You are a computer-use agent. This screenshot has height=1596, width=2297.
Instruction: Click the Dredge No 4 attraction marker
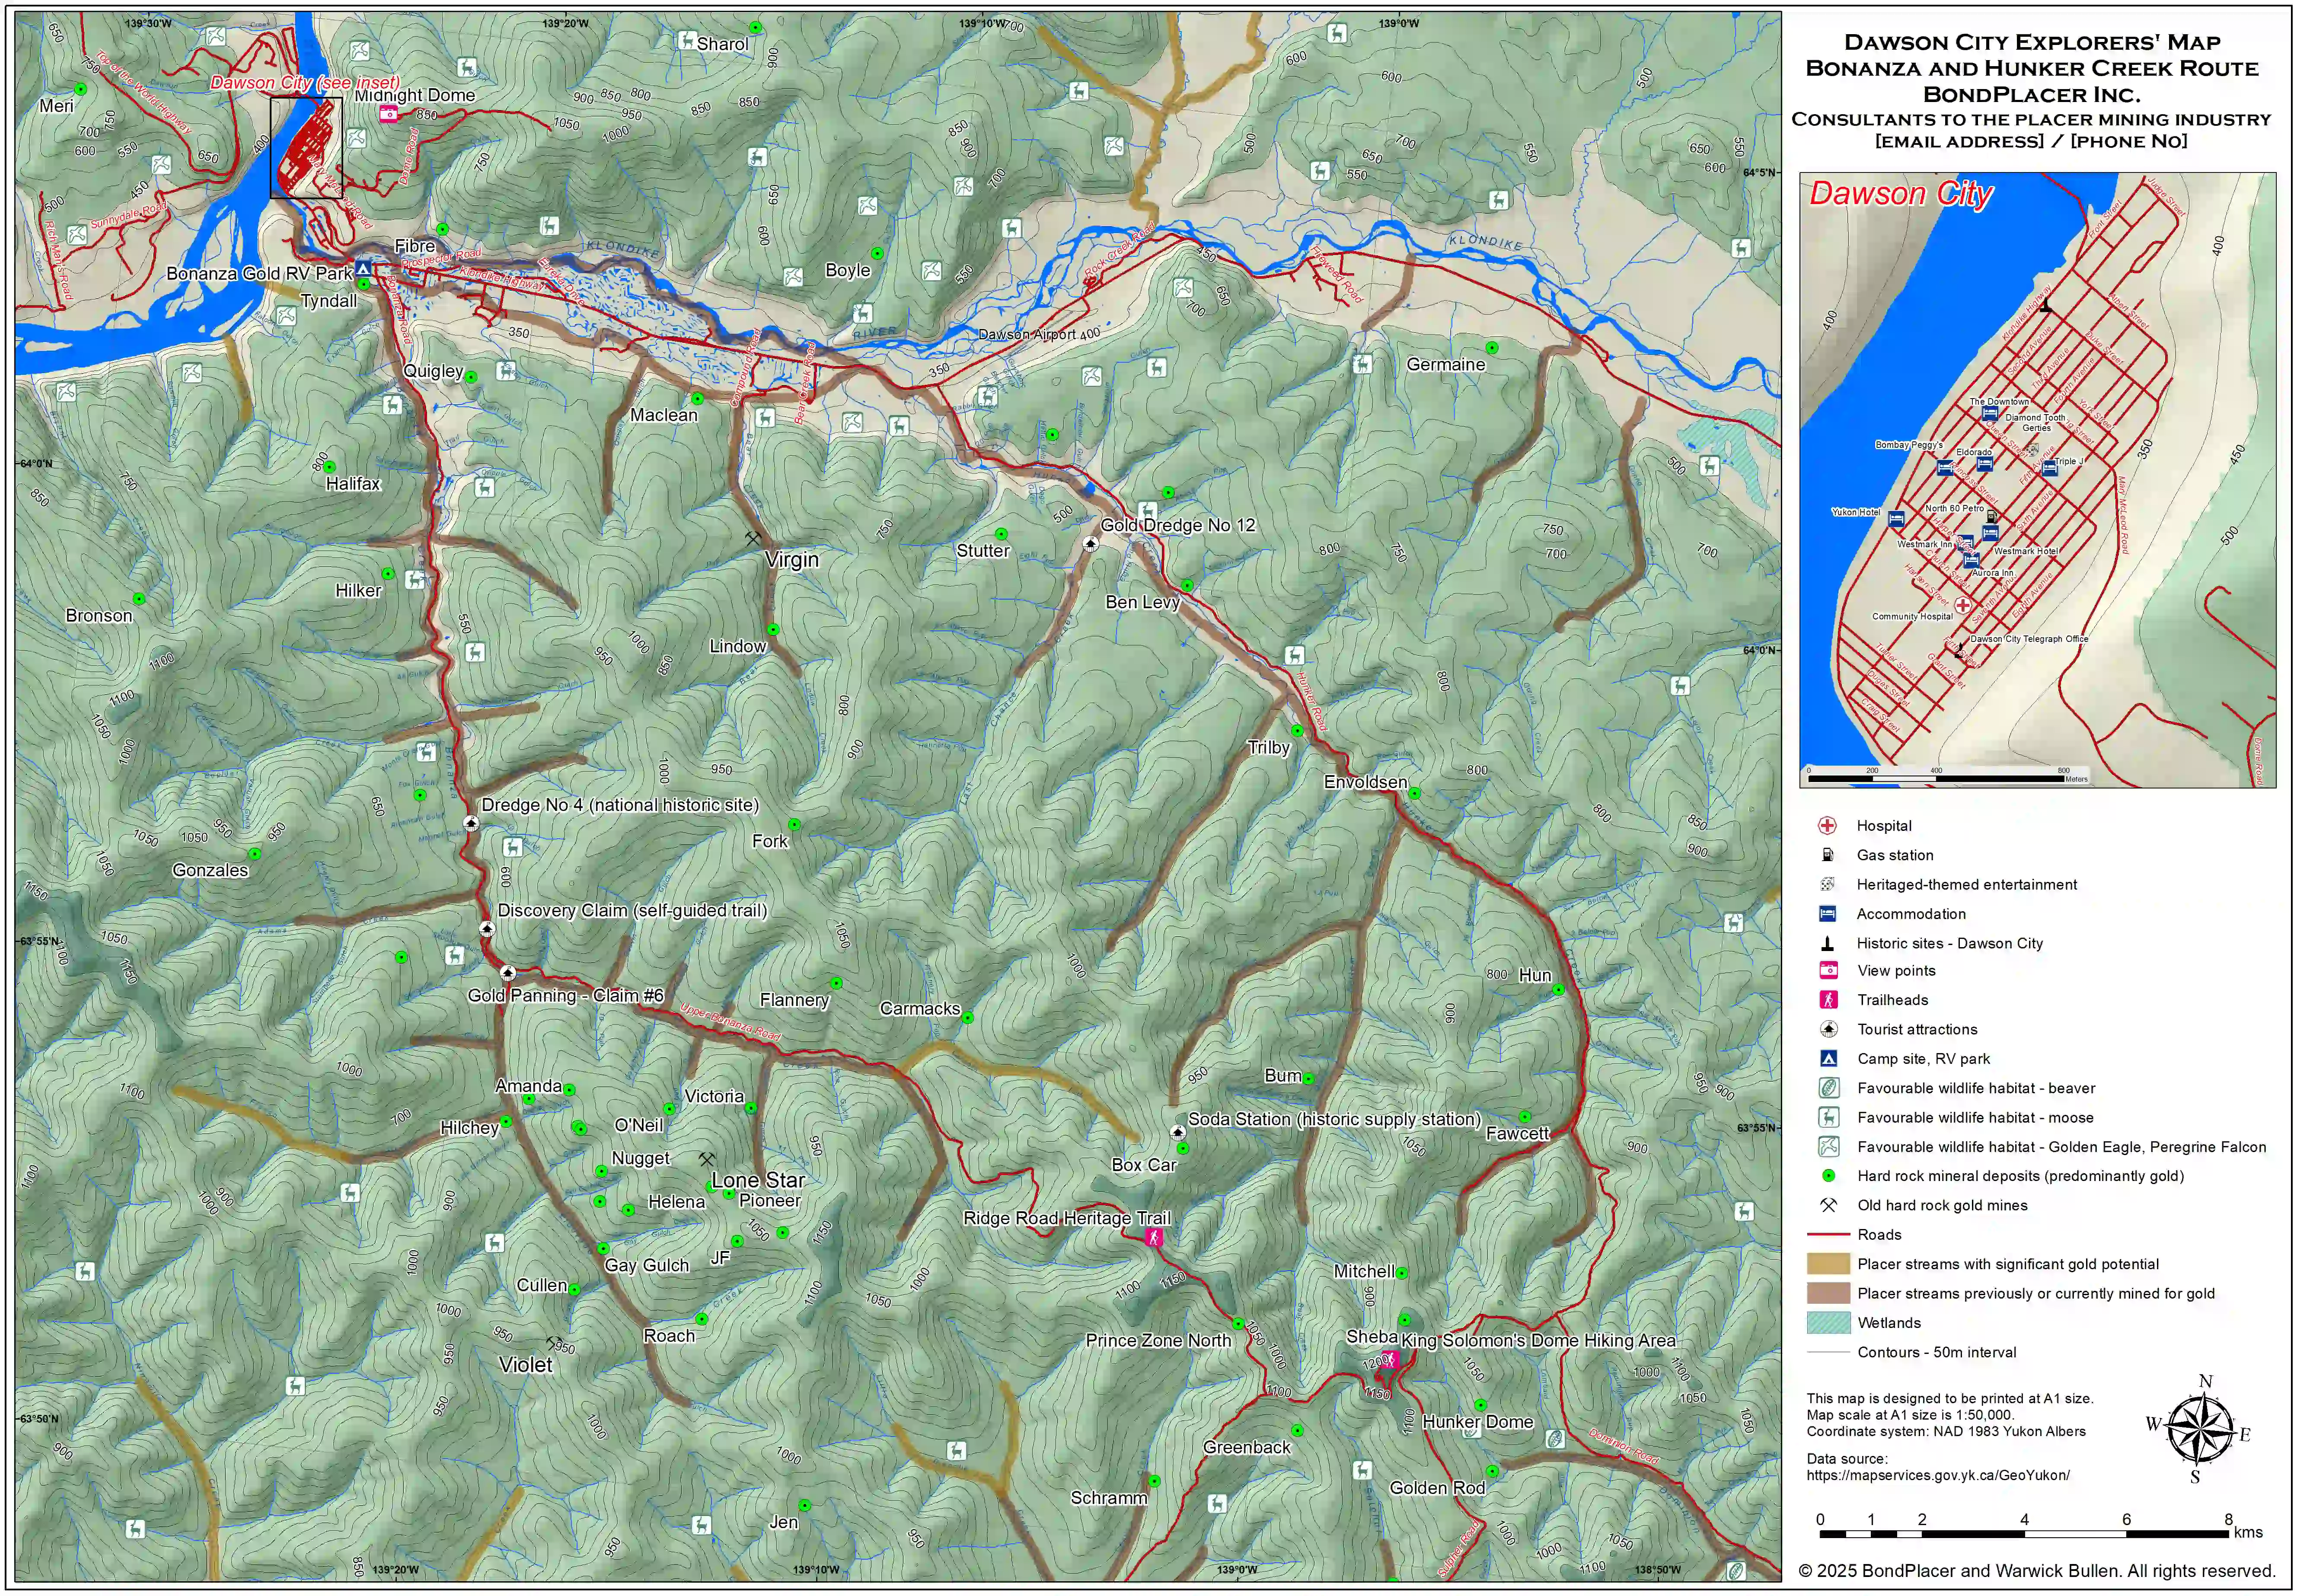coord(471,823)
